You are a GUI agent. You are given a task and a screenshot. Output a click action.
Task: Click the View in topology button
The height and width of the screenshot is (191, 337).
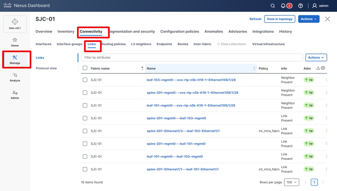pyautogui.click(x=279, y=19)
